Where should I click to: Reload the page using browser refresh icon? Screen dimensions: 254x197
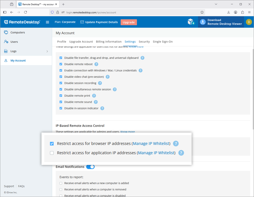pyautogui.click(x=25, y=12)
